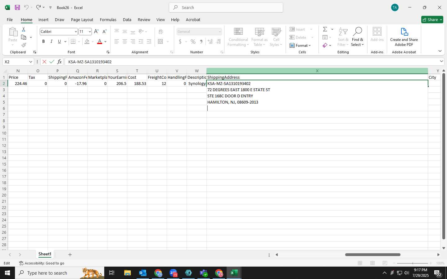Decrease font size with the smaller A icon
Screen dimensions: 447x279
[x=105, y=32]
